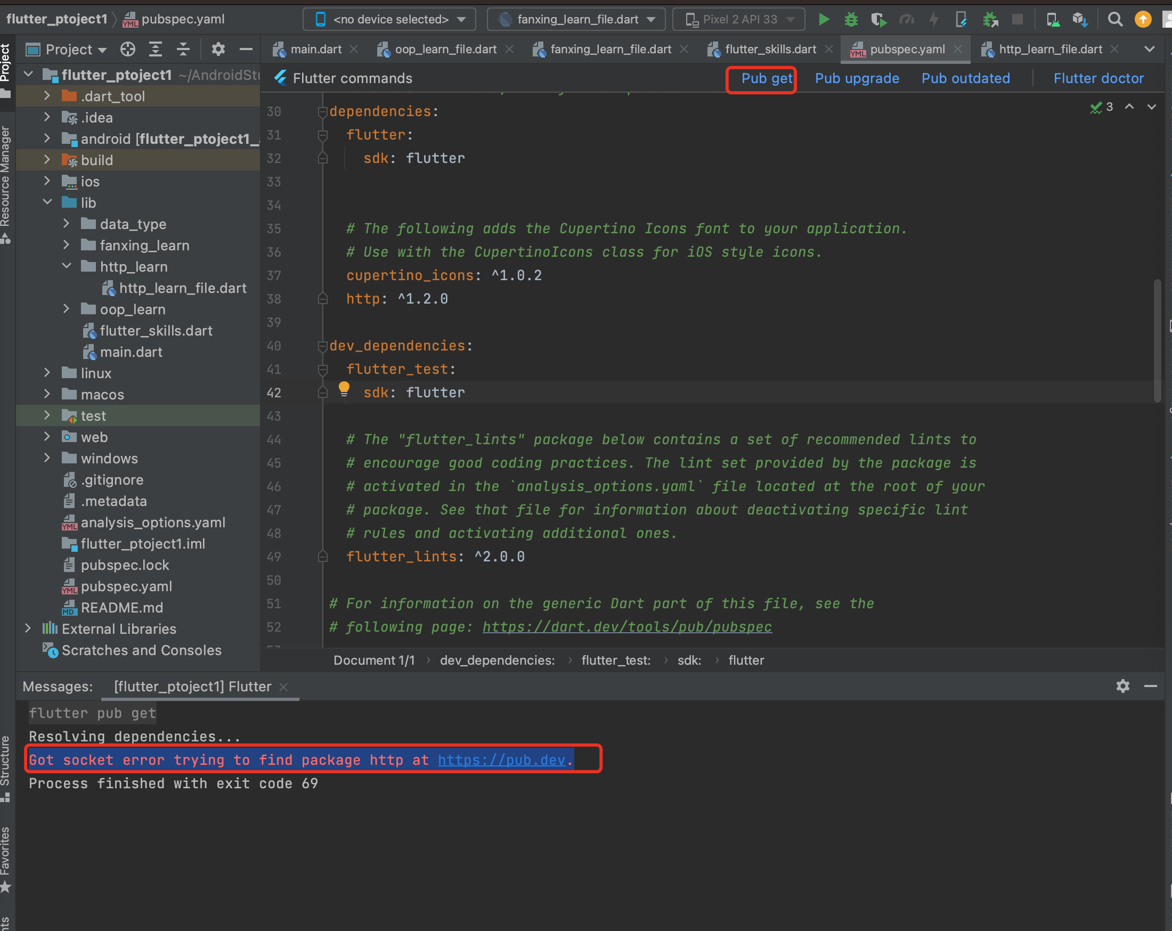Fold the dev_dependencies block at line 40
1172x931 pixels.
pos(322,346)
